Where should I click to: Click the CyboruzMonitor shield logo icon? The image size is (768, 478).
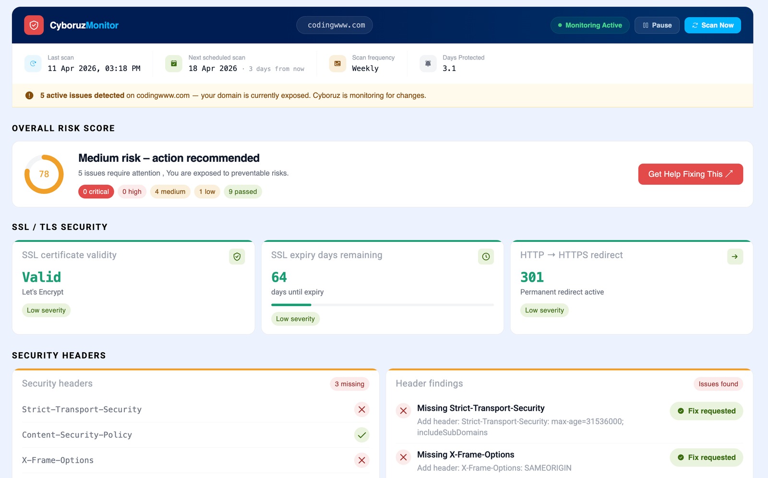pos(34,25)
